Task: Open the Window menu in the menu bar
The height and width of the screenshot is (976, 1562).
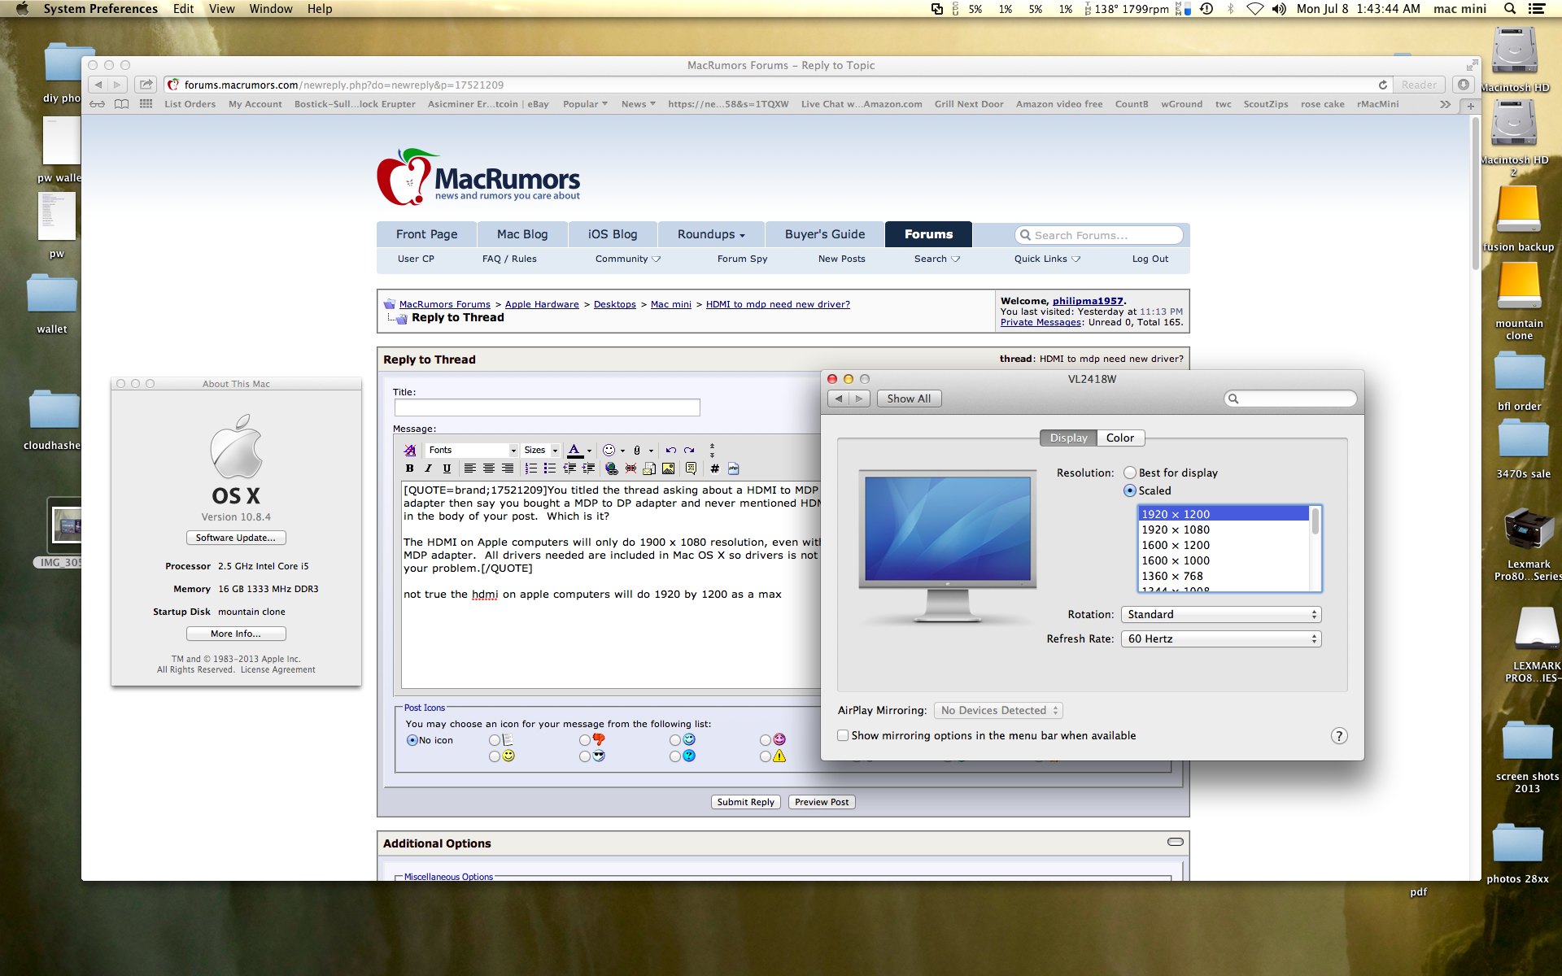Action: tap(270, 9)
